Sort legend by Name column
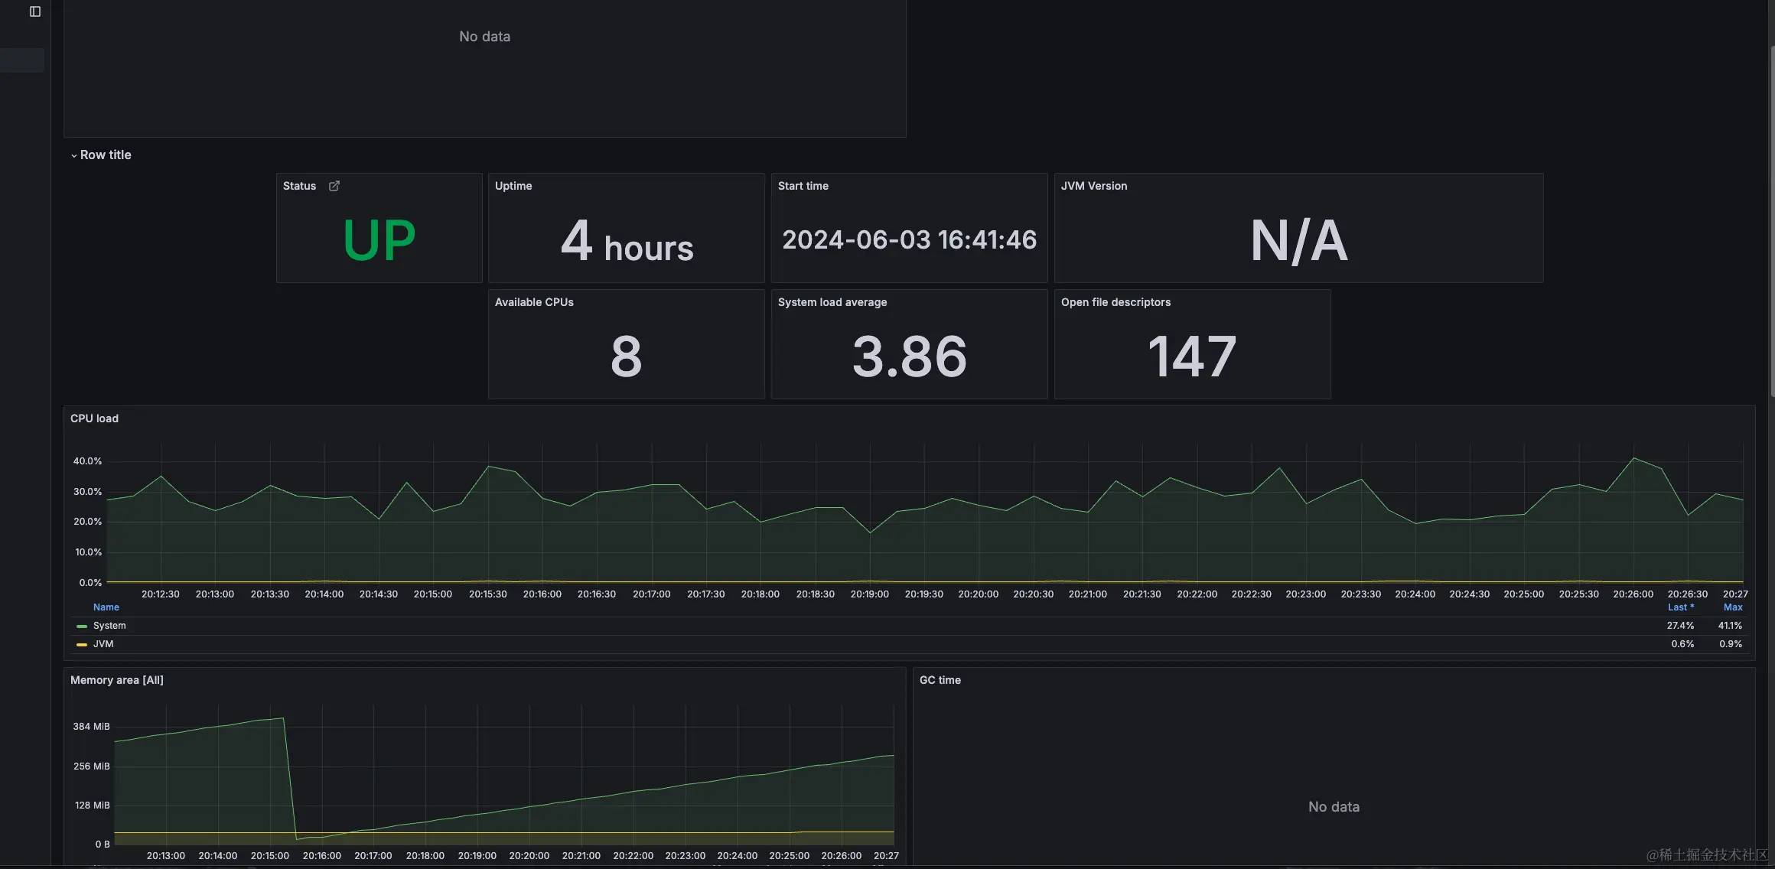 tap(106, 607)
